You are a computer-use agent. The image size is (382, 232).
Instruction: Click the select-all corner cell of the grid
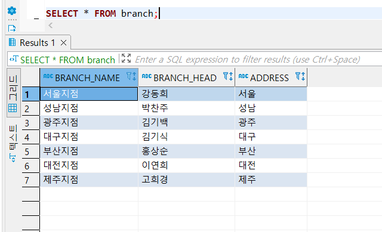30,78
